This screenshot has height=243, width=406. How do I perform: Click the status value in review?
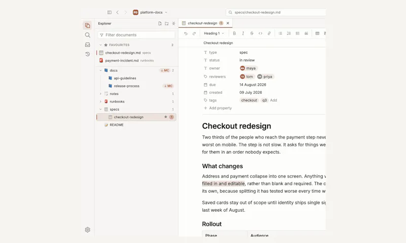point(247,60)
